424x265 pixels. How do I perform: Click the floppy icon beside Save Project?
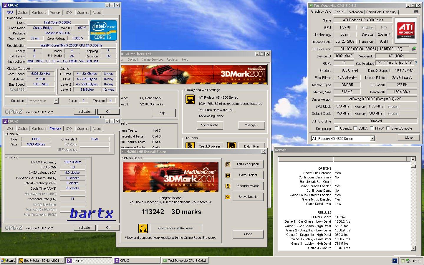(x=228, y=175)
